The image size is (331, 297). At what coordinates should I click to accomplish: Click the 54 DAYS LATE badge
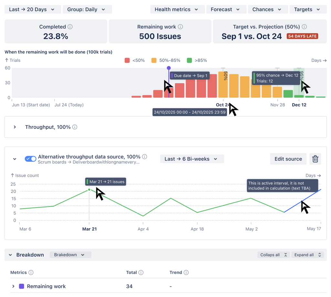point(302,36)
